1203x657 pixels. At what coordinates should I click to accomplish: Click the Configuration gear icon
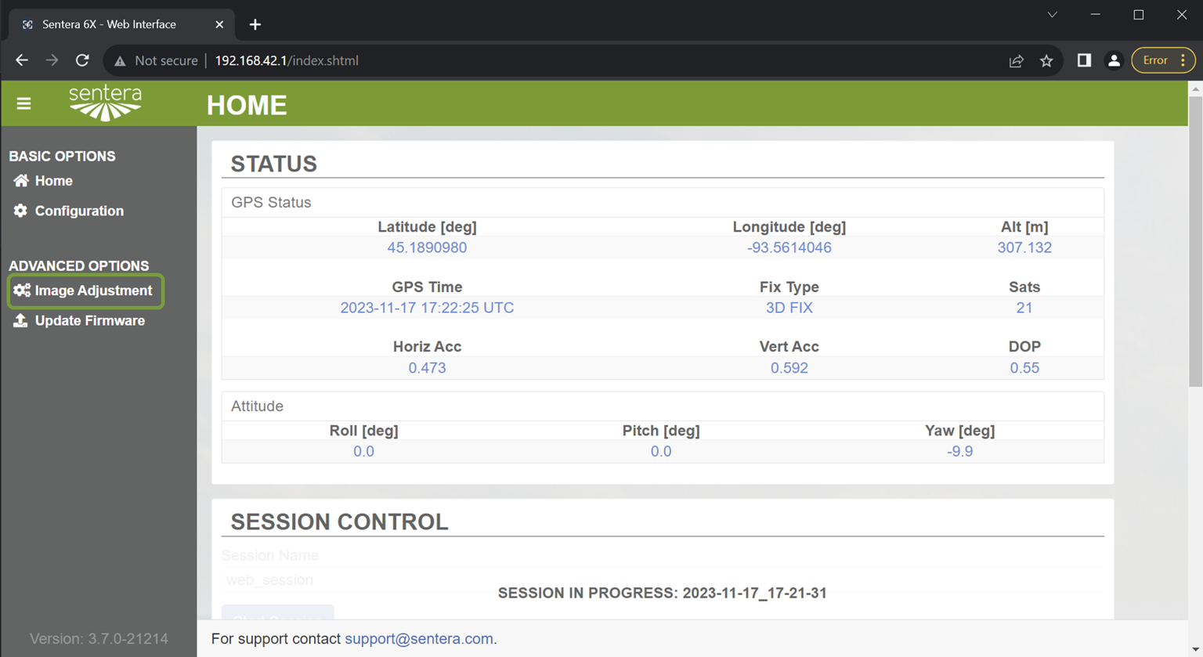click(20, 211)
